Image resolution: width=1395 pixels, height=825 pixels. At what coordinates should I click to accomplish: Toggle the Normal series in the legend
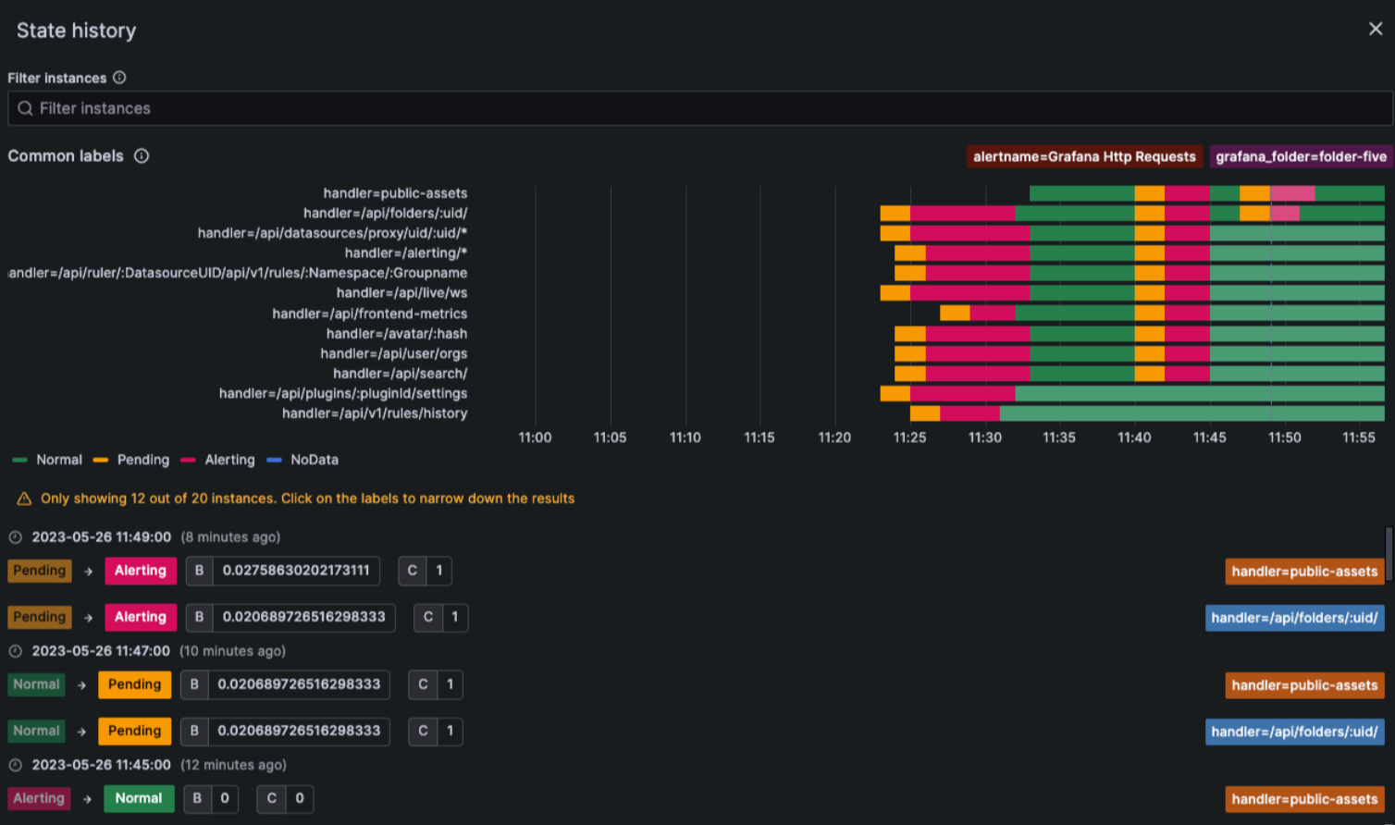click(x=49, y=460)
